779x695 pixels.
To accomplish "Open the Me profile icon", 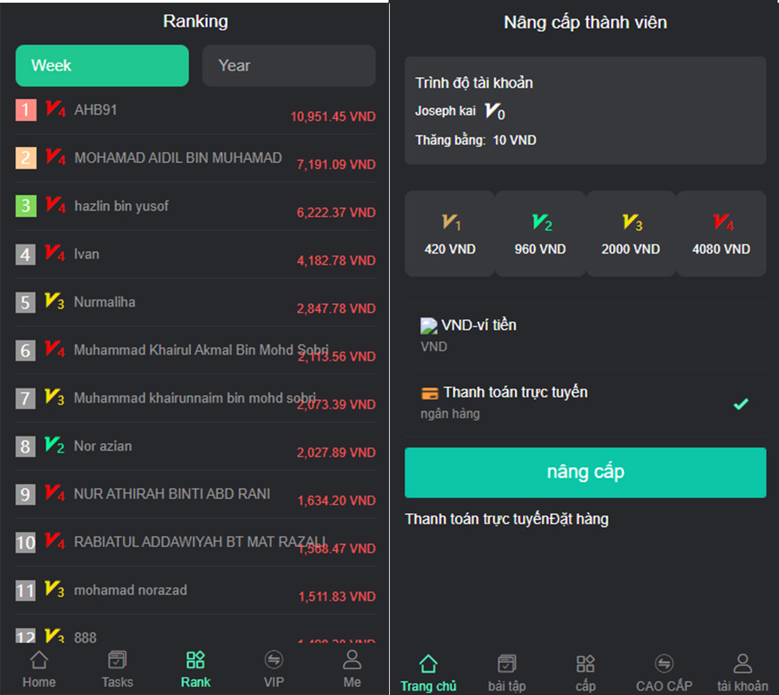I will tap(352, 660).
